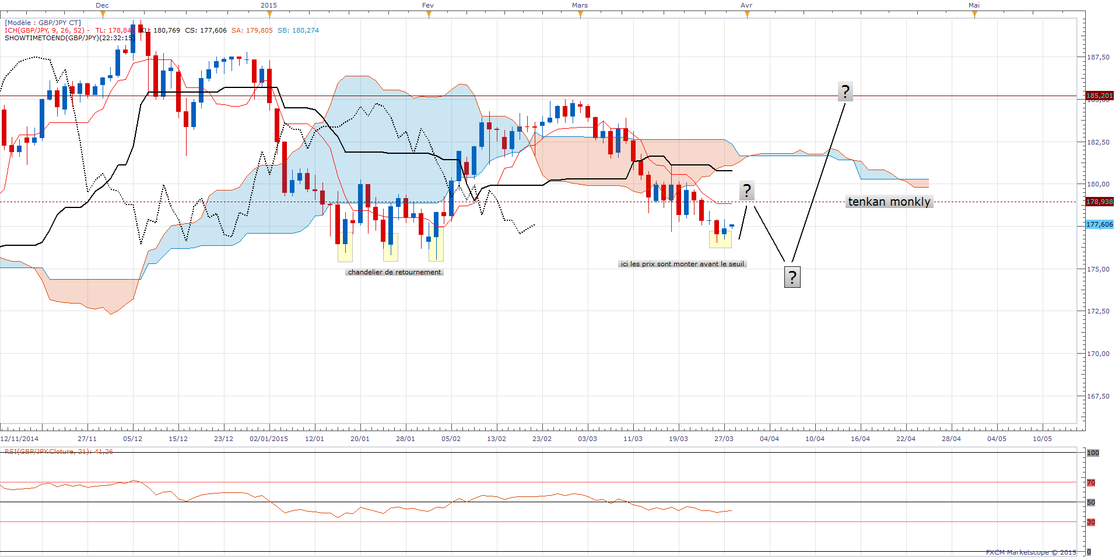Click the lowest question mark annotation box
The height and width of the screenshot is (557, 1119).
792,277
